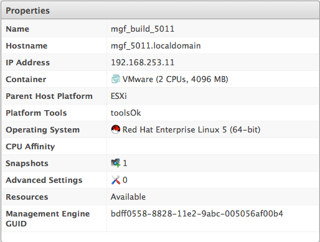The width and height of the screenshot is (320, 242).
Task: Click the Resources Available value
Action: (128, 197)
